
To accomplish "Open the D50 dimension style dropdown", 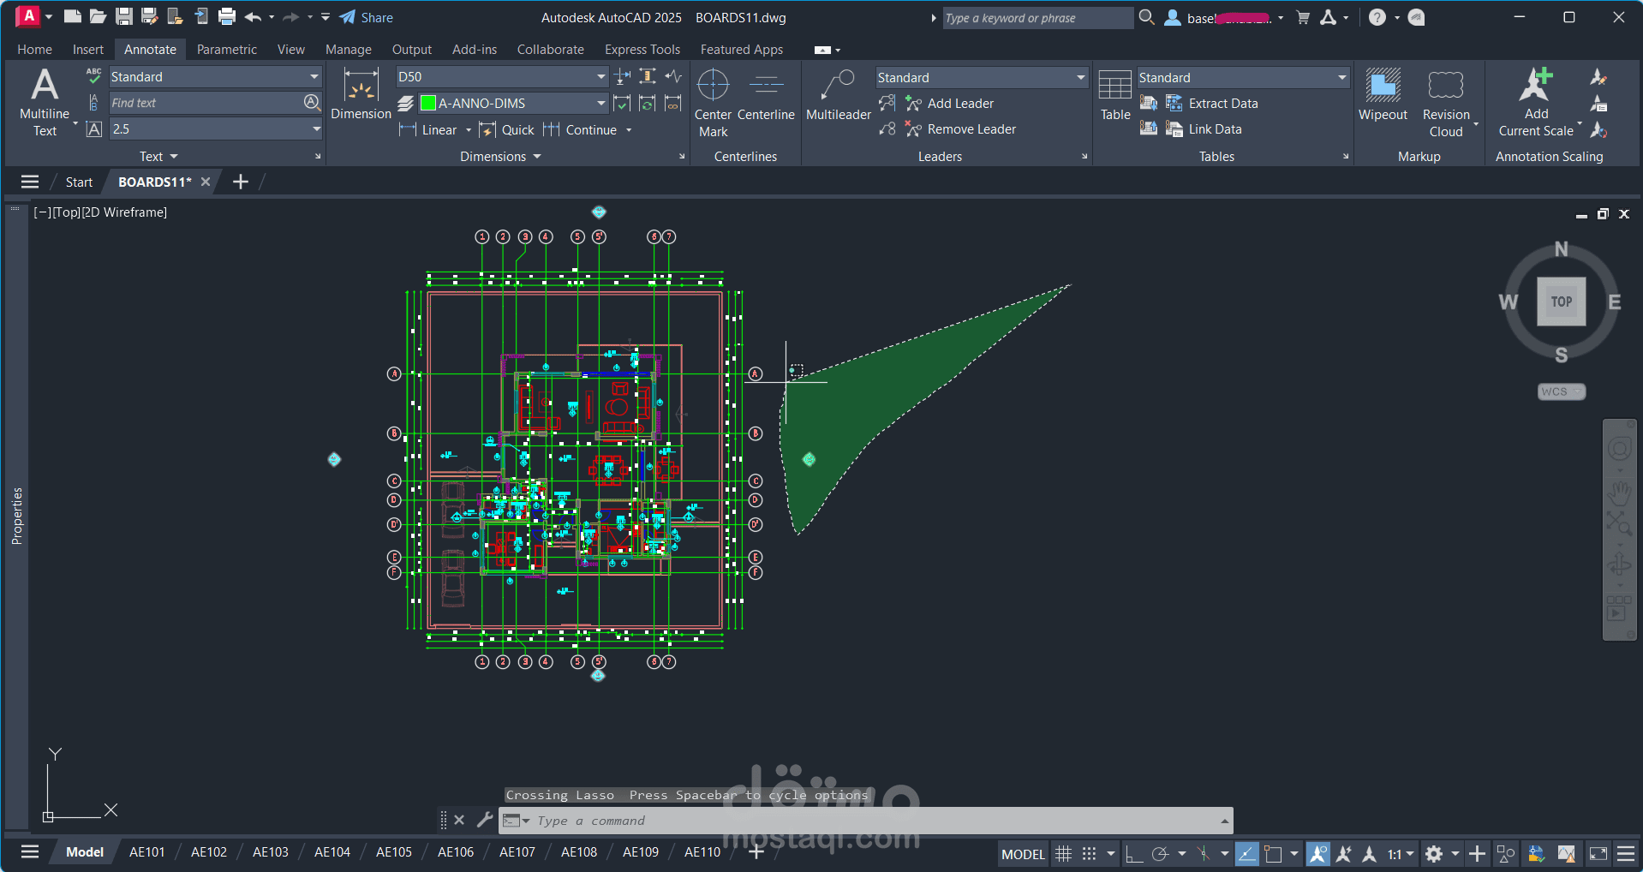I will 600,76.
